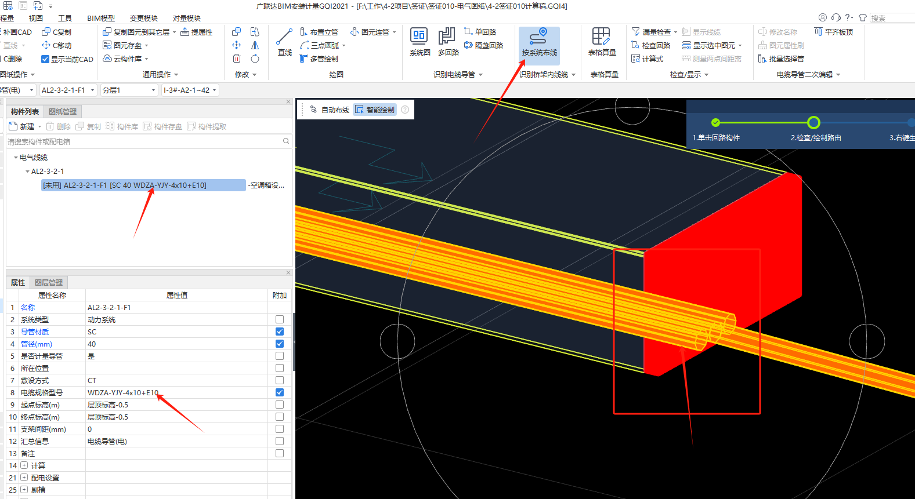This screenshot has height=499, width=915.
Task: Toggle the 显示当前CAD checkbox
Action: 45,59
